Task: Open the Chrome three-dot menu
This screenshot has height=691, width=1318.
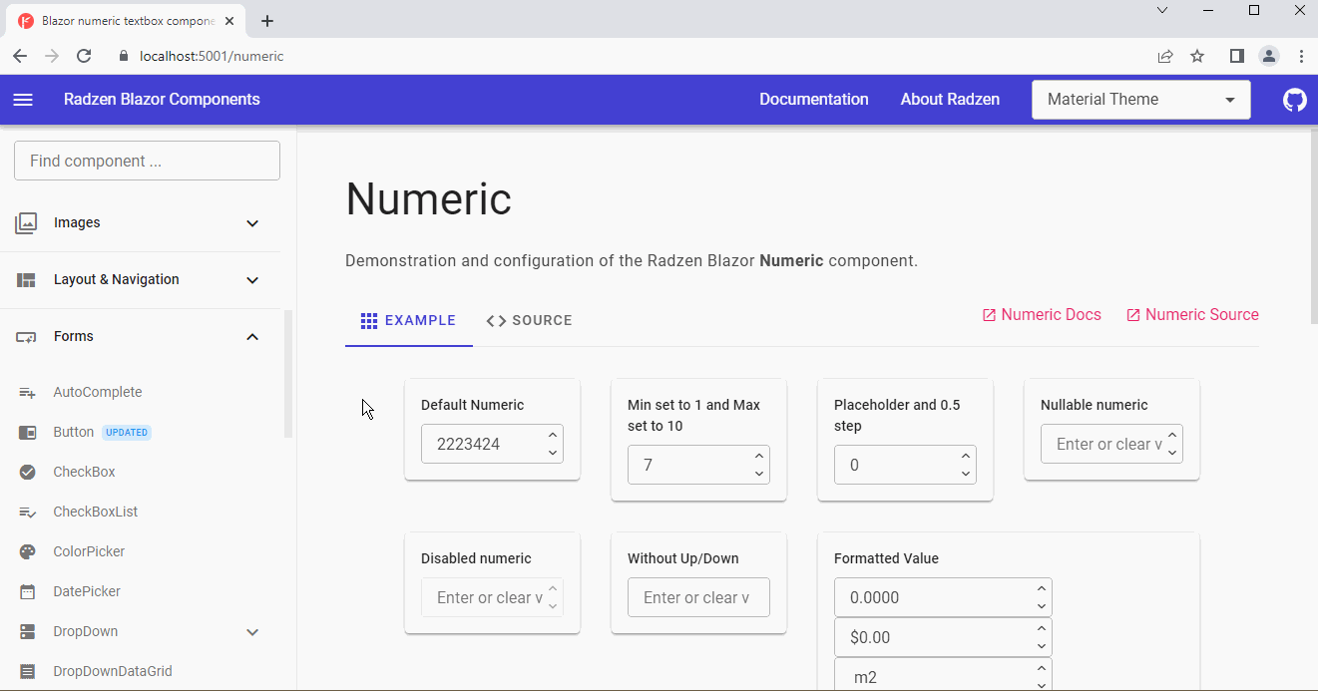Action: point(1301,56)
